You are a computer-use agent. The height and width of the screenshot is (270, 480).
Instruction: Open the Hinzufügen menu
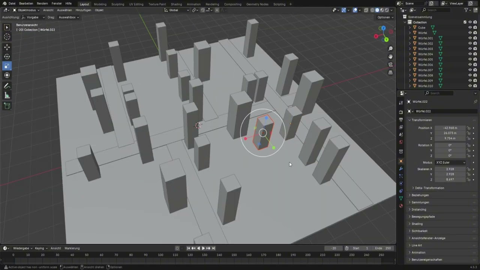coord(83,10)
